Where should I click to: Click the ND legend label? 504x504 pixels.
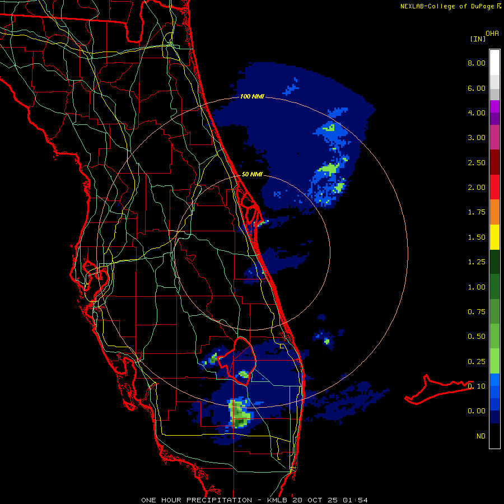[x=481, y=436]
